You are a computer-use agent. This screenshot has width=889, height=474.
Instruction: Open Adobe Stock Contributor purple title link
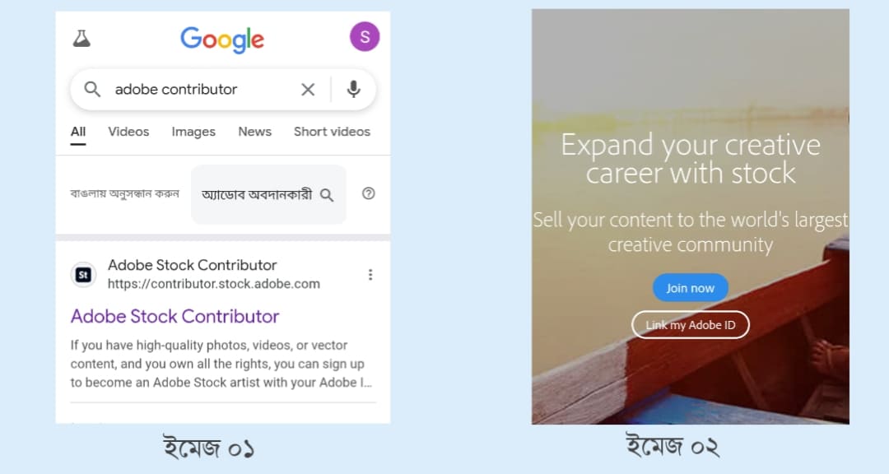[175, 316]
